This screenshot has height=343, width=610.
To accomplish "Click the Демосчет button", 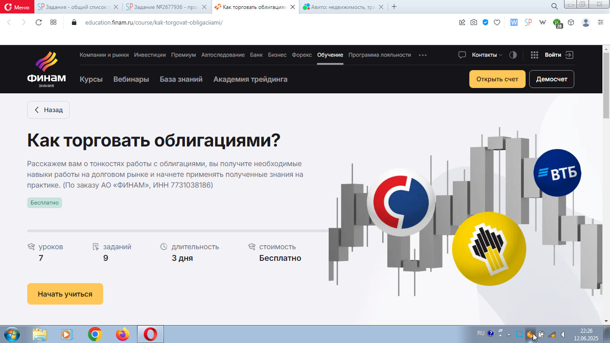I will (552, 79).
